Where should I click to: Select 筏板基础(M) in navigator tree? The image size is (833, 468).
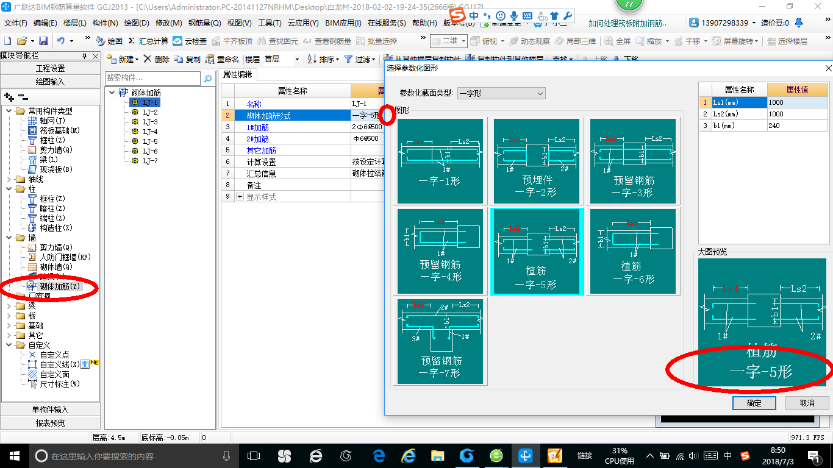click(x=60, y=130)
